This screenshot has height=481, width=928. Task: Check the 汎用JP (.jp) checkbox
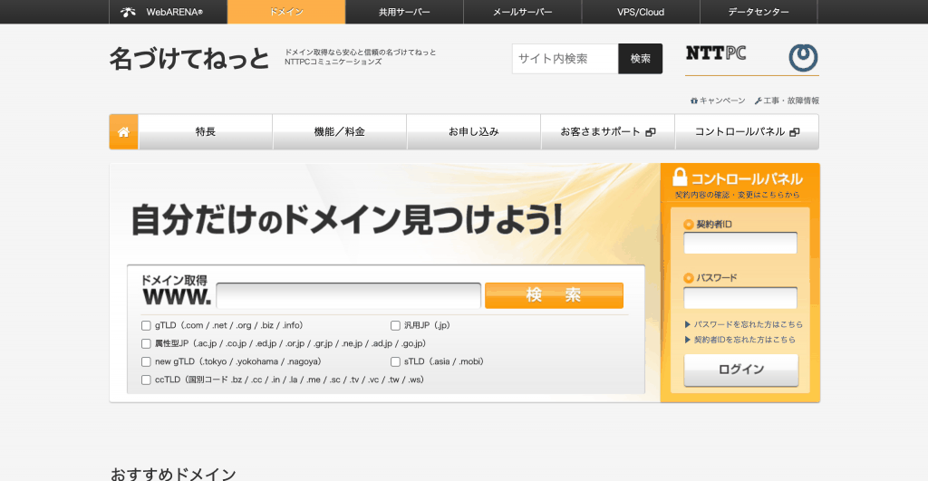pyautogui.click(x=395, y=325)
